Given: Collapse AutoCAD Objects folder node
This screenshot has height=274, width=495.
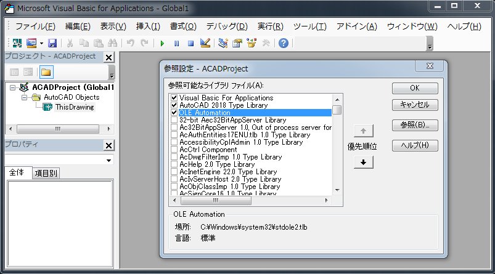Looking at the screenshot, I should (24, 97).
